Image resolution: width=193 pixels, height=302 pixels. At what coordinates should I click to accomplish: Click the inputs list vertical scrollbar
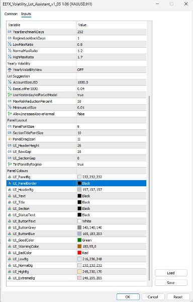[149, 188]
